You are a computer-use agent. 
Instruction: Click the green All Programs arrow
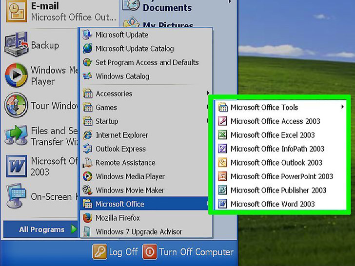74,229
